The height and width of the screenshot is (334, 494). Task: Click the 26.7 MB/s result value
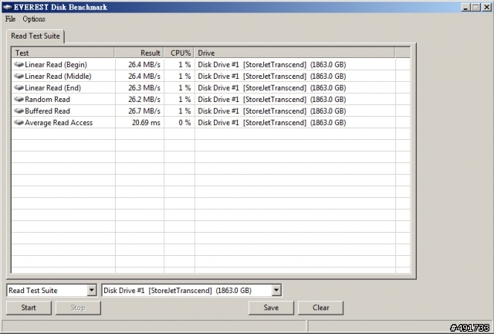(144, 111)
